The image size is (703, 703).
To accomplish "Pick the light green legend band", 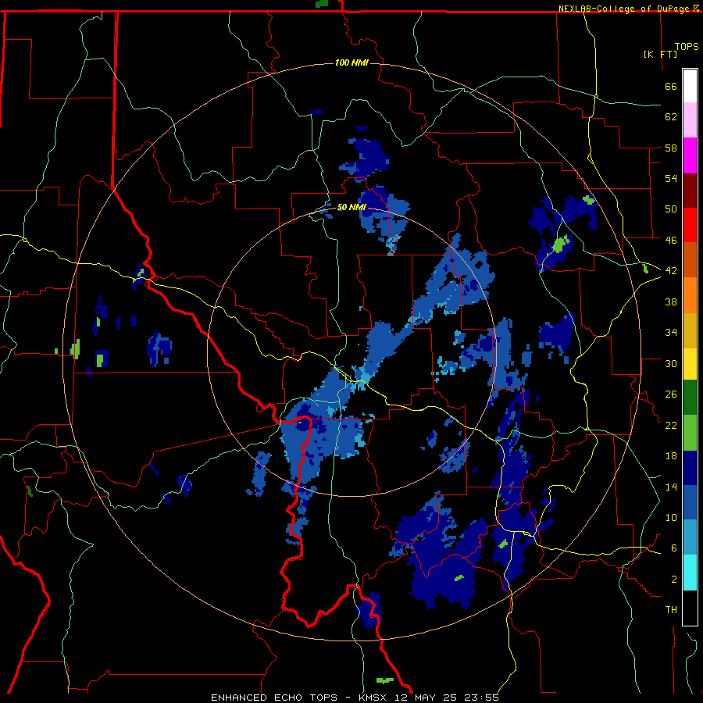I will click(690, 433).
